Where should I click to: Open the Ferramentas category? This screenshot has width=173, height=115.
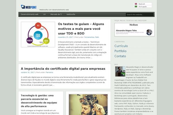89,37
